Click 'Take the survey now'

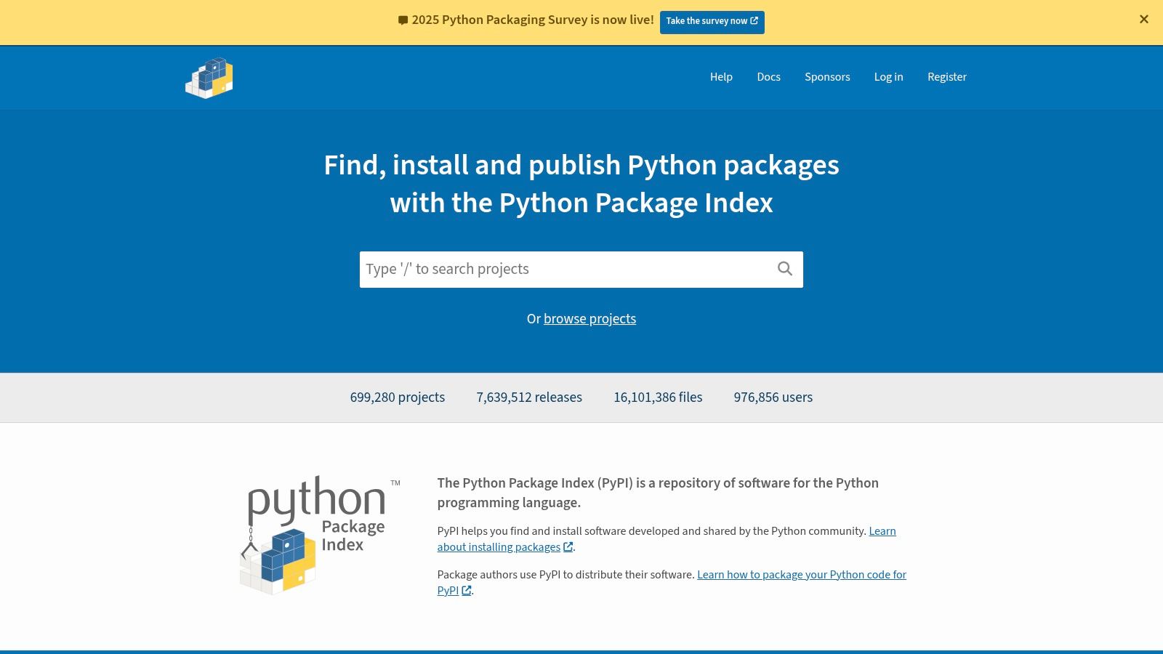pos(712,21)
